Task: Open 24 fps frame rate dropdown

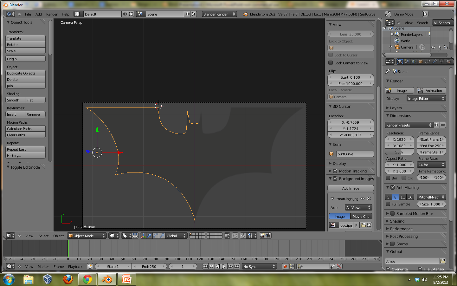Action: 431,165
